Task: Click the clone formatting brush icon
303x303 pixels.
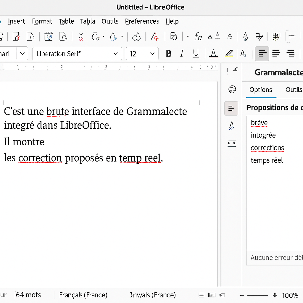Action: (113, 36)
